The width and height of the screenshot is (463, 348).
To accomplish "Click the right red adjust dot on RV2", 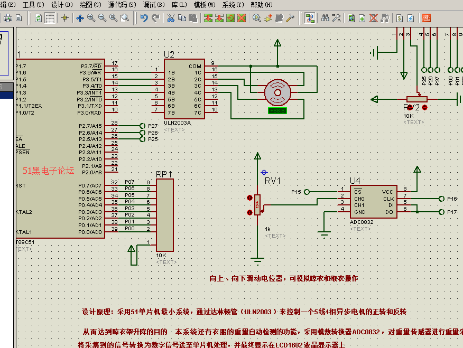I will click(424, 108).
